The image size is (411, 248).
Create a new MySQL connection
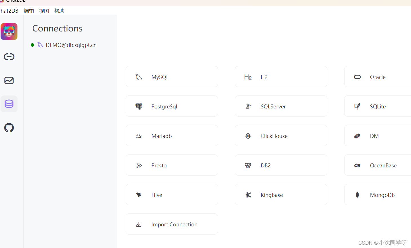pyautogui.click(x=172, y=77)
